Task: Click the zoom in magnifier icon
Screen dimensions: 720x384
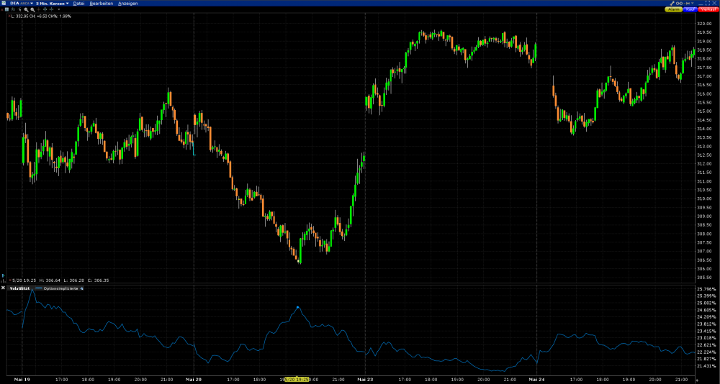Action: 26,9
